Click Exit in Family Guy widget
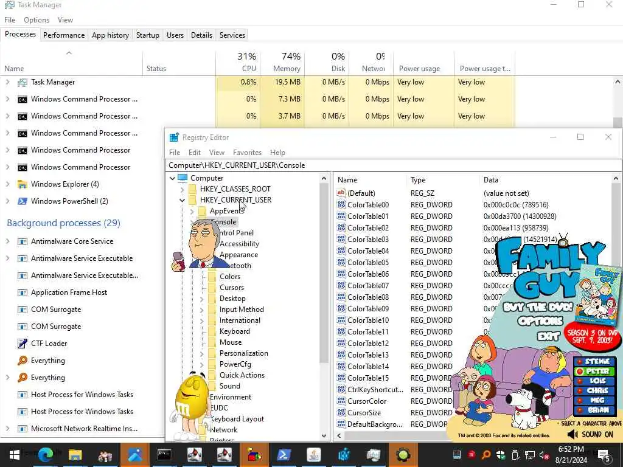 click(x=548, y=336)
